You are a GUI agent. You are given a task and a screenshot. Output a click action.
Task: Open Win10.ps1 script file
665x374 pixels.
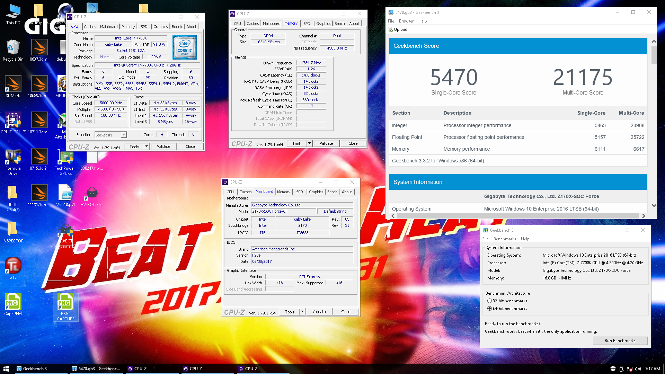tap(65, 196)
